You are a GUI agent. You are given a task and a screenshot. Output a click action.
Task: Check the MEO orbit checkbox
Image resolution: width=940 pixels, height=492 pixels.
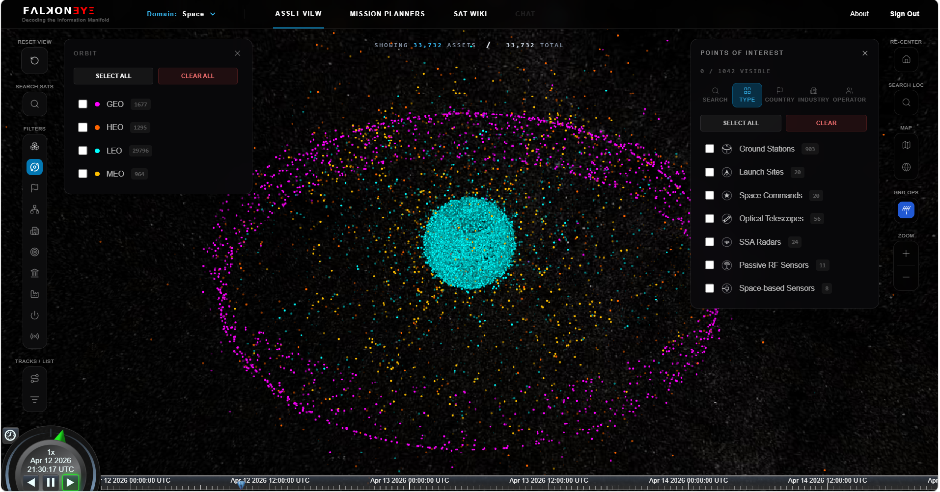pos(83,174)
